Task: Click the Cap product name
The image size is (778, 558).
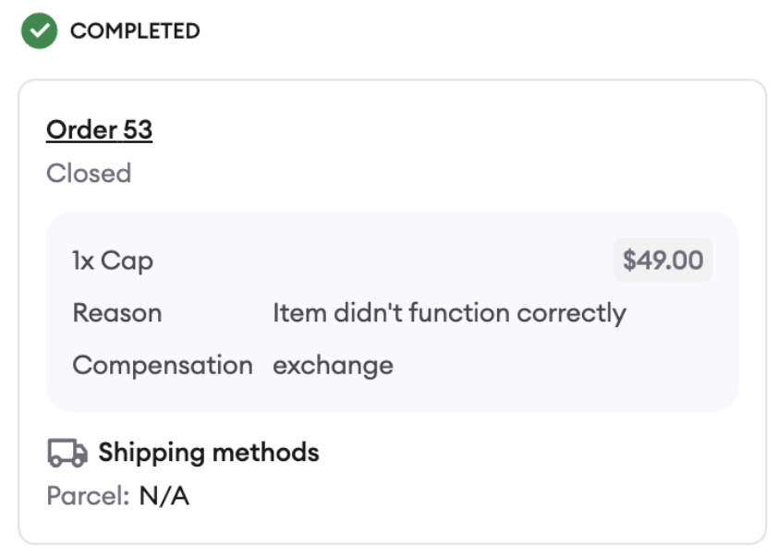Action: pyautogui.click(x=127, y=261)
